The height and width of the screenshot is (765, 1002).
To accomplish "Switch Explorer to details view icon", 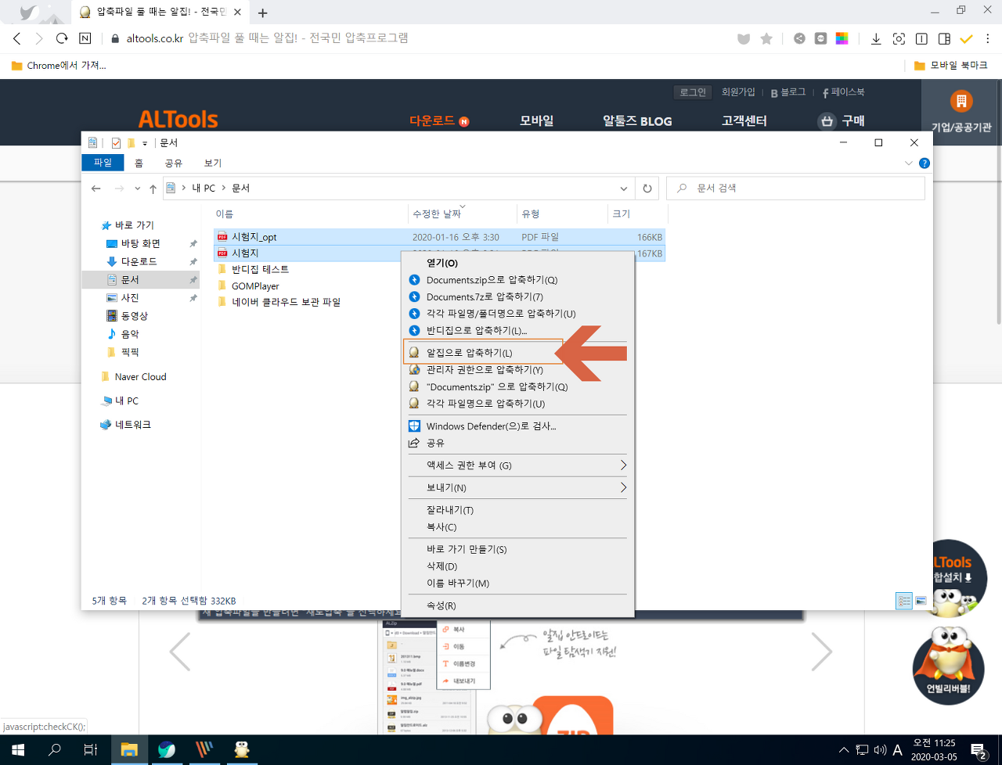I will pos(904,601).
